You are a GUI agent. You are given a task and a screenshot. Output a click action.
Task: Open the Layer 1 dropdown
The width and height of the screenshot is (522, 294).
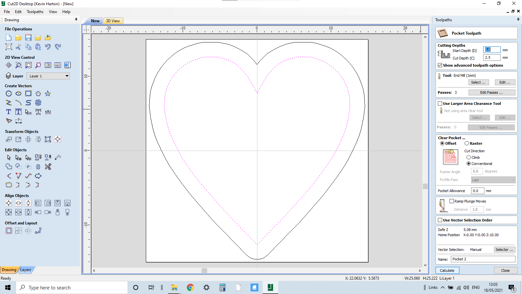[x=48, y=76]
